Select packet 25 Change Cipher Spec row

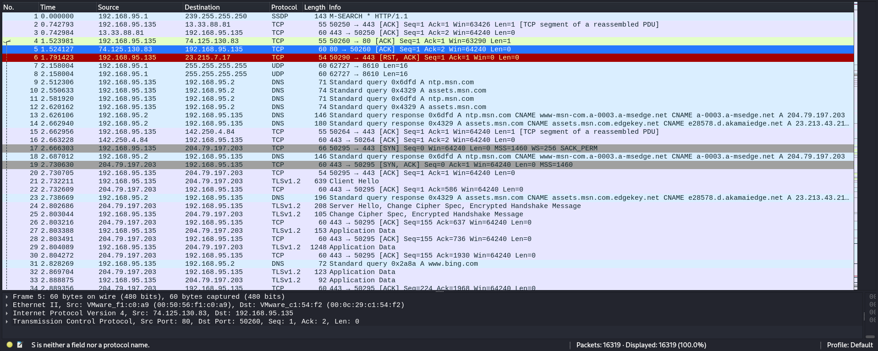[428, 214]
